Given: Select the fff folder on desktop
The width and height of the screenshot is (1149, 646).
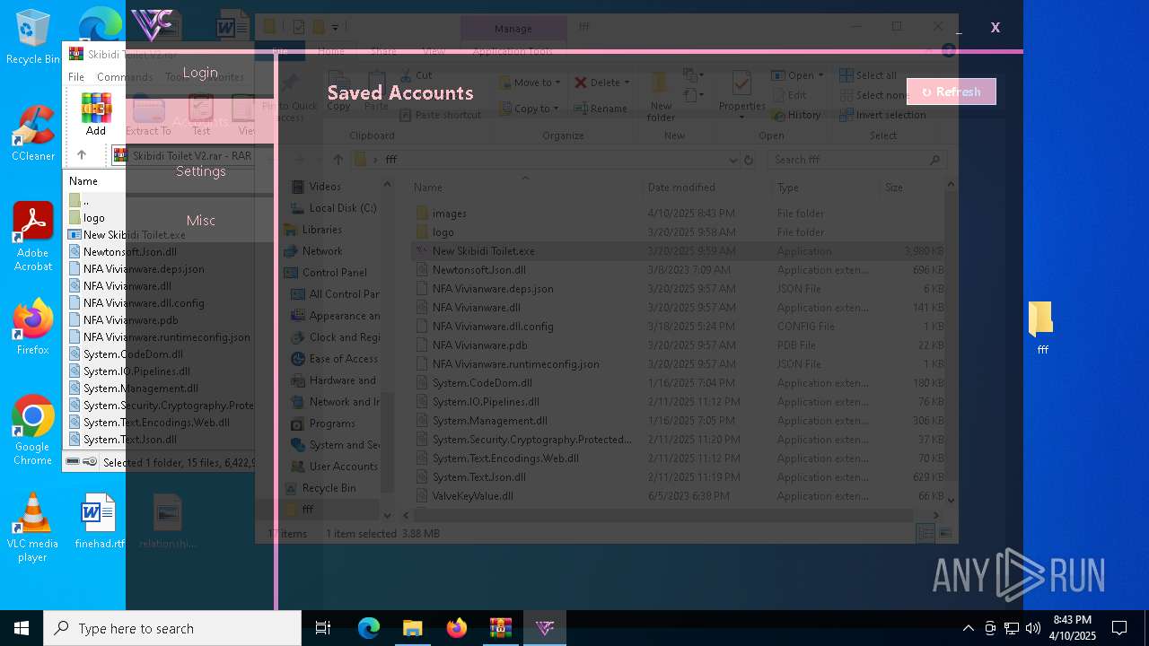Looking at the screenshot, I should [1041, 327].
